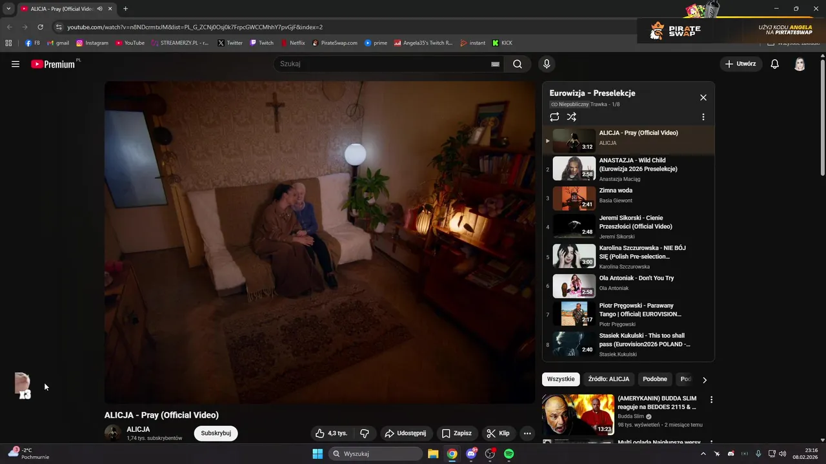Open the gmail bookmark

pos(58,43)
